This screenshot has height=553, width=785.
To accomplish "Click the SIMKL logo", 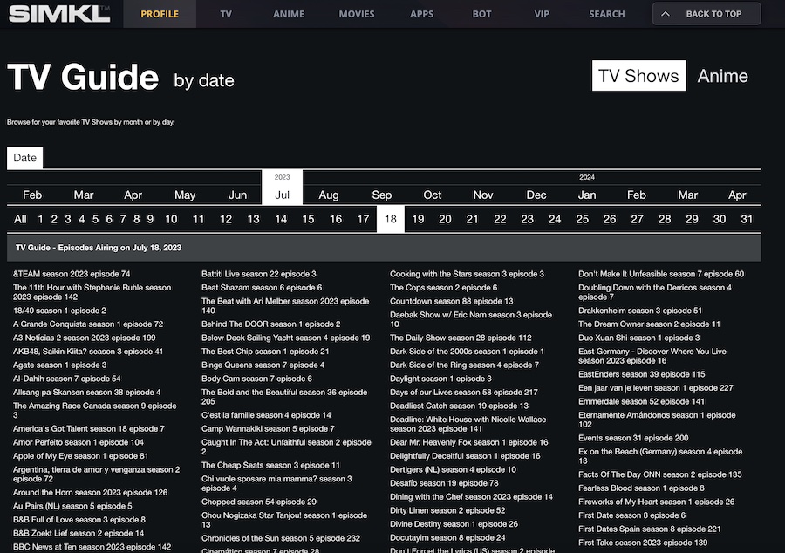I will pyautogui.click(x=59, y=13).
